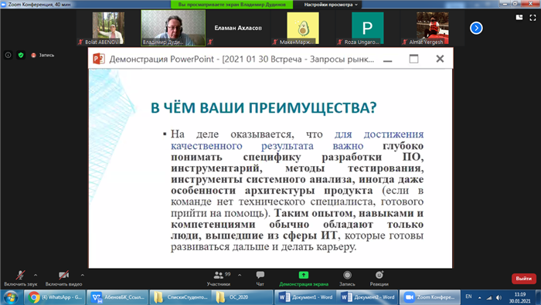
Task: Select Владимир Дудинов video thumbnail
Action: point(173,28)
